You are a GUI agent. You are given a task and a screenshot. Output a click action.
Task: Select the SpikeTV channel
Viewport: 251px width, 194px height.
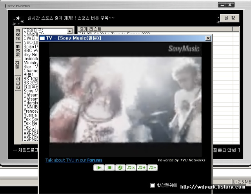point(31,47)
